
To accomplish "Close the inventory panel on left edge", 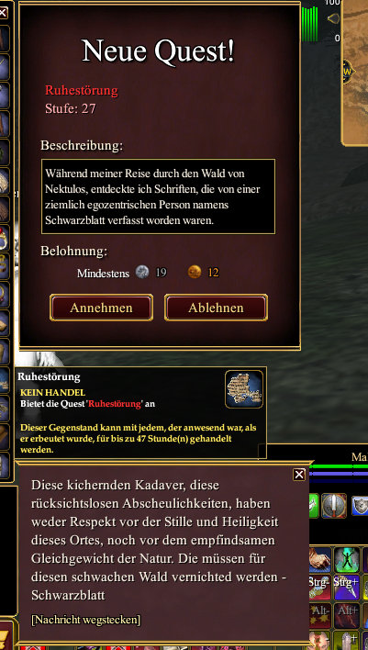I will pos(3,13).
